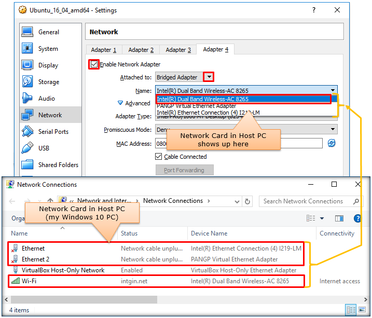Refresh the Network Connections address bar
The height and width of the screenshot is (318, 372).
[247, 201]
